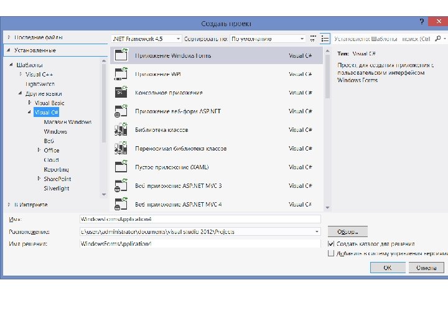448x336 pixels.
Task: Collapse the Шаблоны tree node
Action: click(11, 65)
